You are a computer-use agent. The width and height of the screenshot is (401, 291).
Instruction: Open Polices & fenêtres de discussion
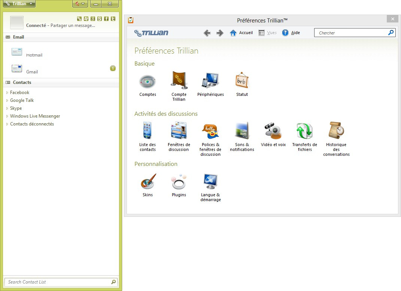[x=210, y=140]
